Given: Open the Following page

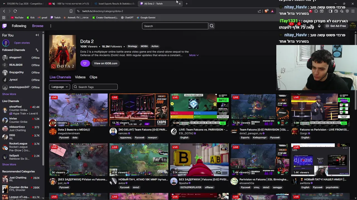Looking at the screenshot, I should coord(19,26).
